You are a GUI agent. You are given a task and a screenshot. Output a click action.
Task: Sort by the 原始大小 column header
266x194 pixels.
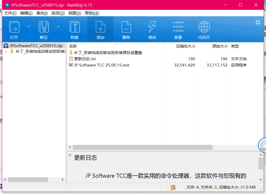(213, 46)
